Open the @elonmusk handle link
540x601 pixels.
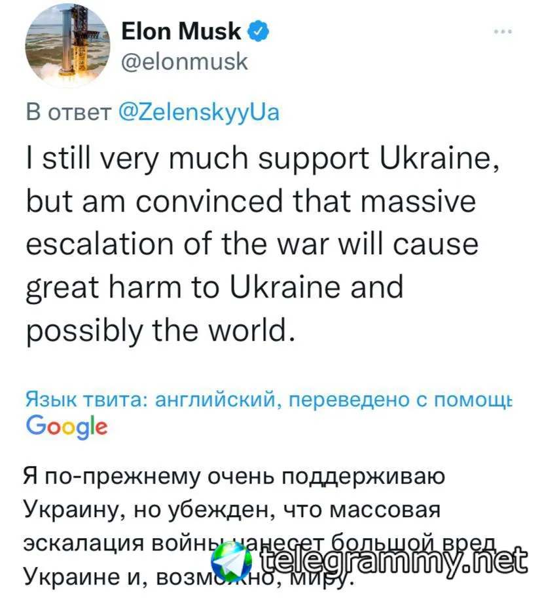pos(185,62)
